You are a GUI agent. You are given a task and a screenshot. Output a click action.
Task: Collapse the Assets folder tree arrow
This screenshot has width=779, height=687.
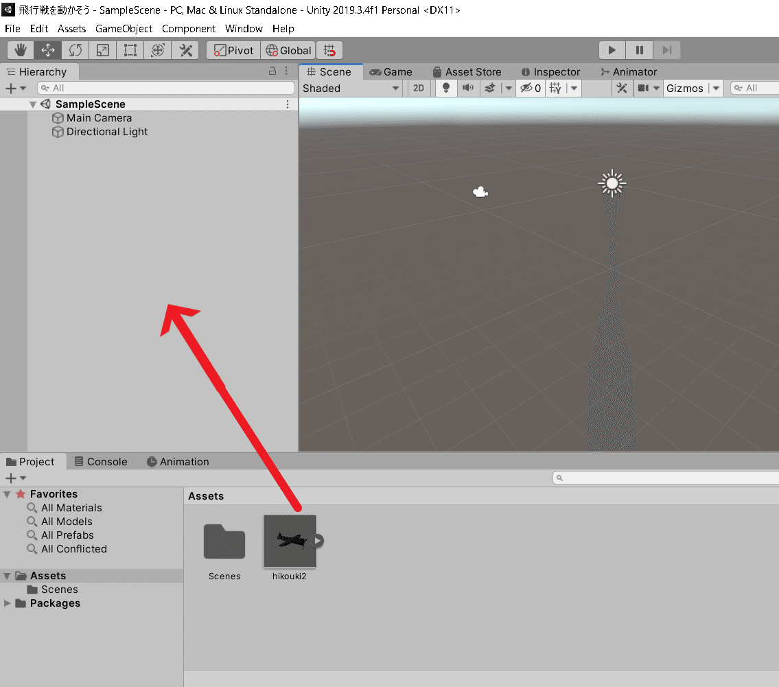(x=7, y=577)
